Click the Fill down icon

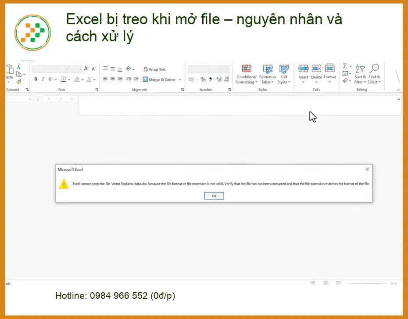[345, 73]
